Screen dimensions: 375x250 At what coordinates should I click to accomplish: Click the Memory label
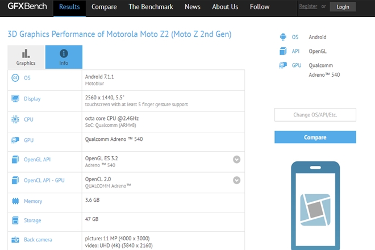33,201
